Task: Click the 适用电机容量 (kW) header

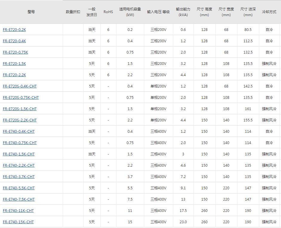Action: (130, 12)
